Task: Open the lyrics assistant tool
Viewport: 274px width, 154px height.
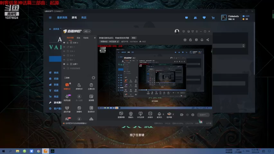Action: (91, 109)
